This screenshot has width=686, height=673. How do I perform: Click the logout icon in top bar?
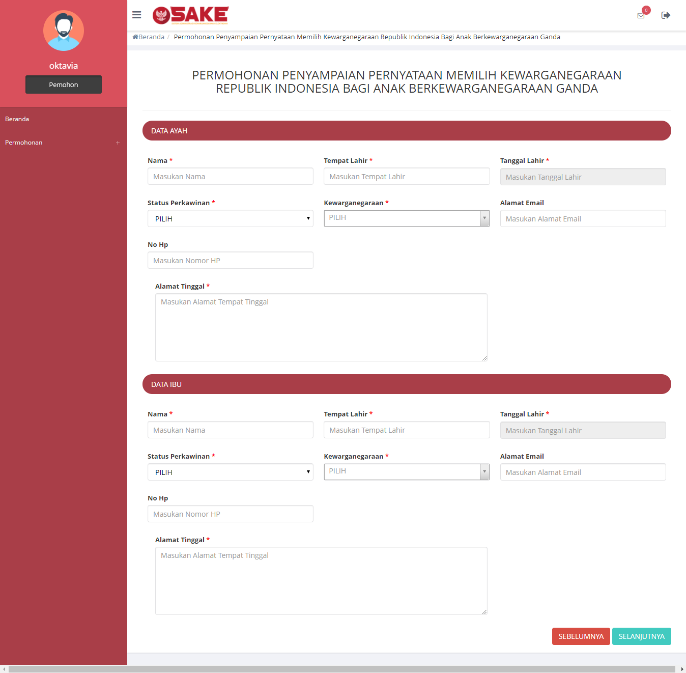[666, 15]
